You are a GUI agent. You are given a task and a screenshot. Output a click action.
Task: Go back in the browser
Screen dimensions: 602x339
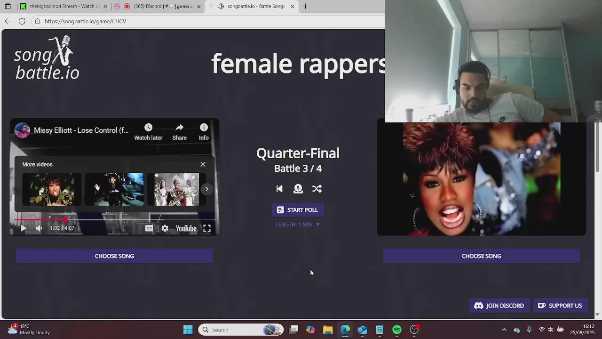click(x=8, y=21)
